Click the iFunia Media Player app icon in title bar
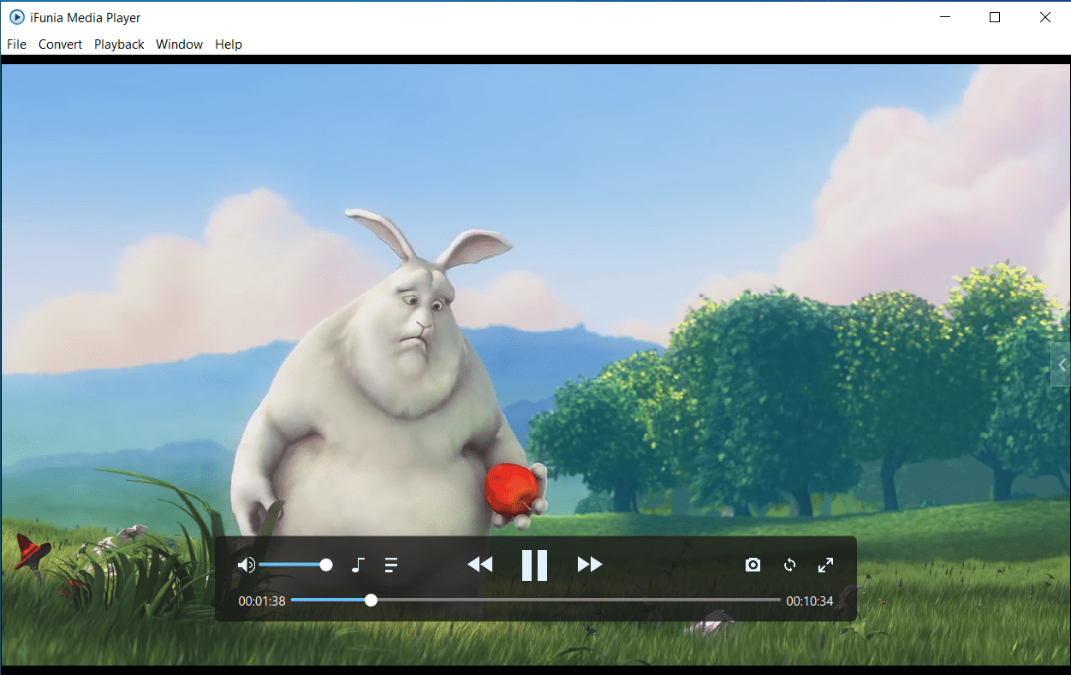The height and width of the screenshot is (675, 1071). pyautogui.click(x=16, y=17)
